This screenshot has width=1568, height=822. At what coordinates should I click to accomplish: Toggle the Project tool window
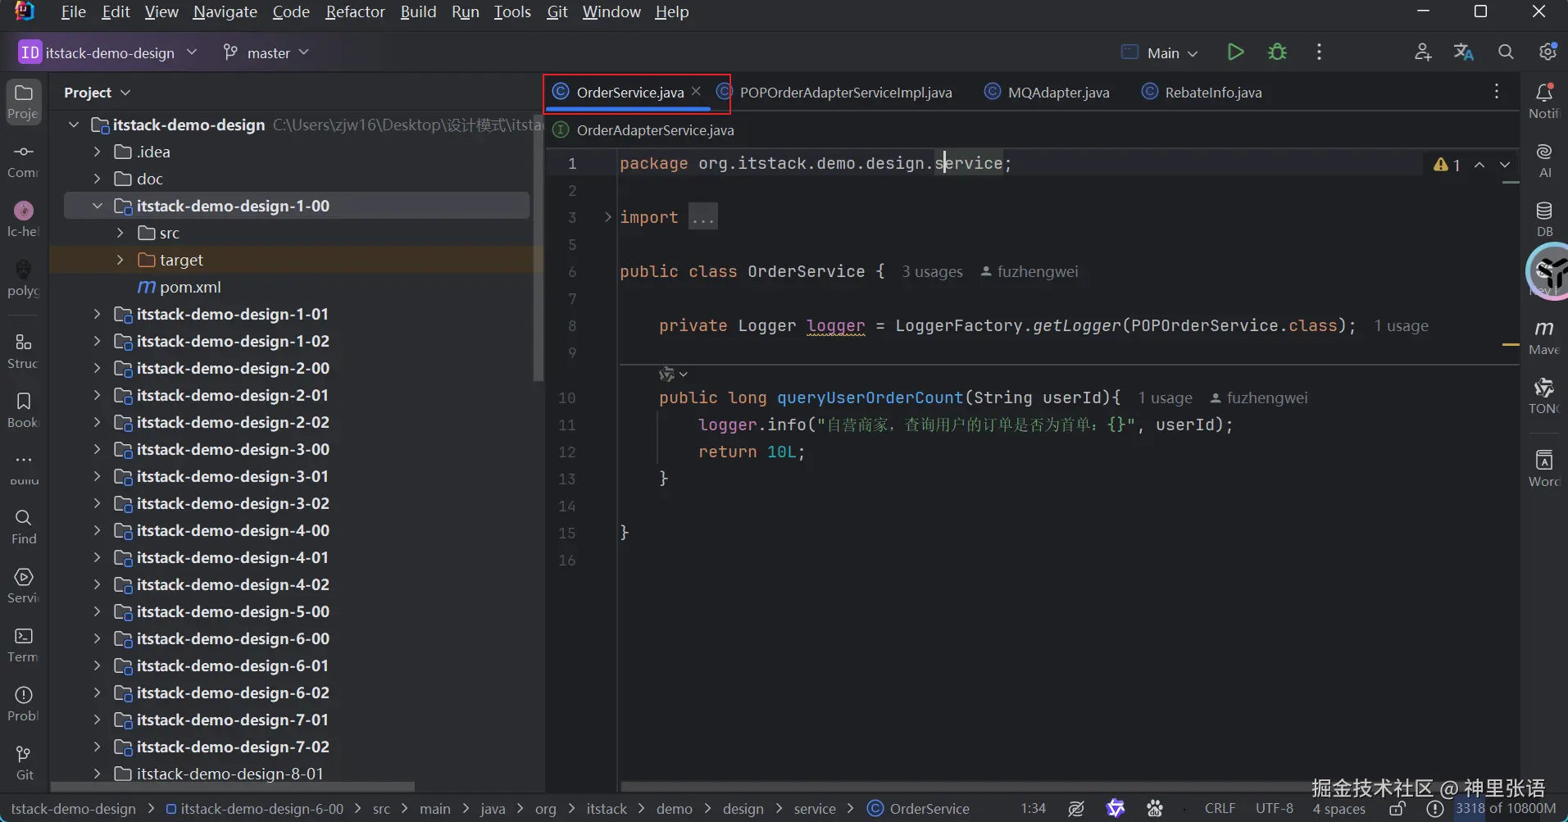tap(24, 101)
